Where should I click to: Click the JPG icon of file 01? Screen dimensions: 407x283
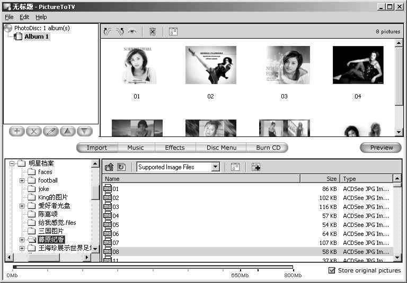coord(108,189)
